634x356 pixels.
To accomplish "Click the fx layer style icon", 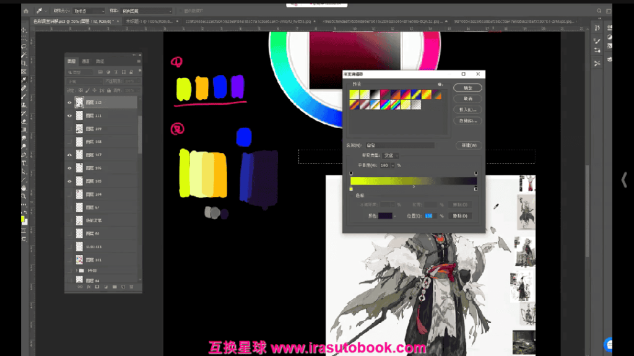I will 89,287.
